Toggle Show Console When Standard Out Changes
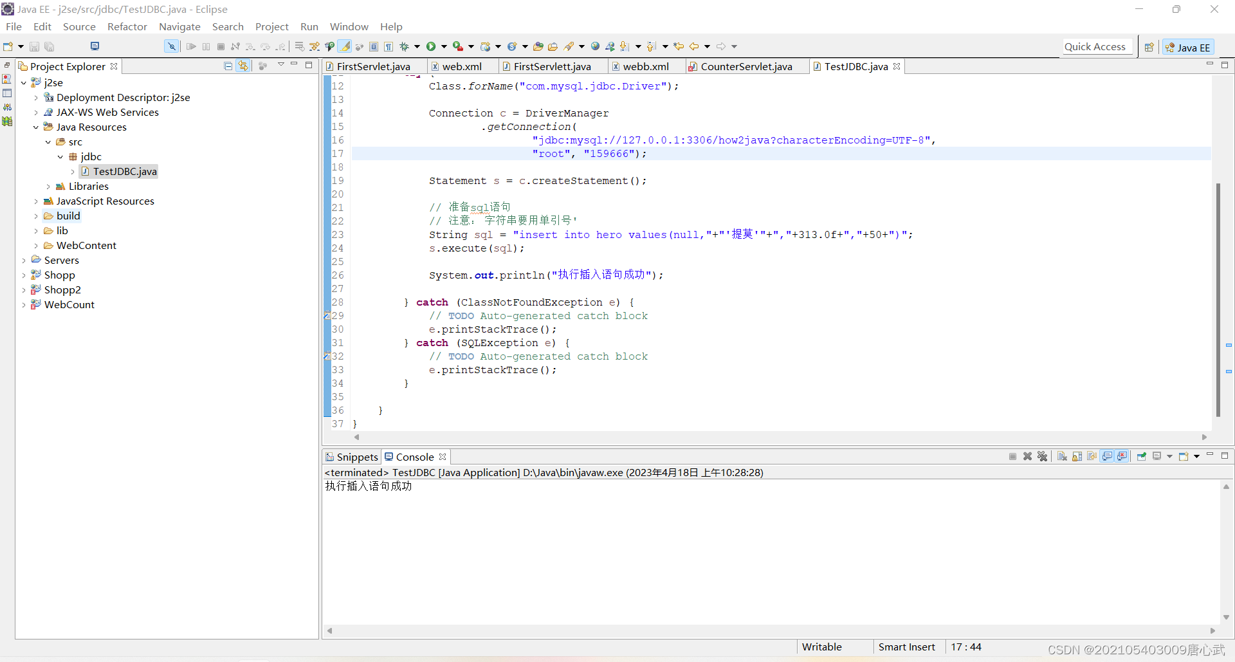The width and height of the screenshot is (1235, 662). coord(1108,456)
